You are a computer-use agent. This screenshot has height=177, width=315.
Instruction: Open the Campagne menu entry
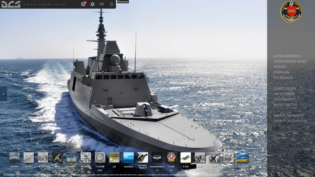coord(281,72)
